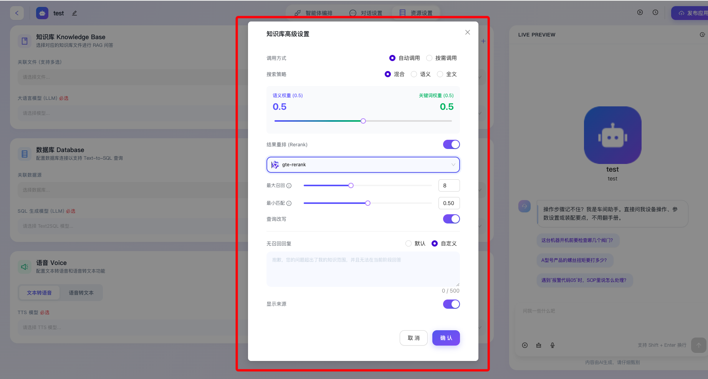Open the history clock icon in top bar
This screenshot has height=379, width=708.
pos(655,12)
